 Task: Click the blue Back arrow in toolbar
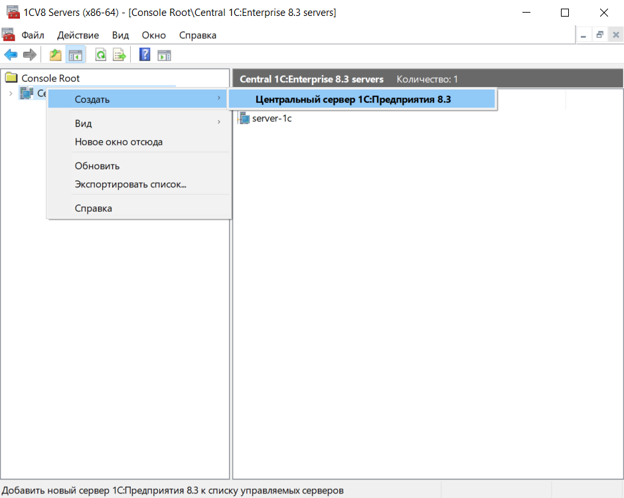tap(11, 55)
